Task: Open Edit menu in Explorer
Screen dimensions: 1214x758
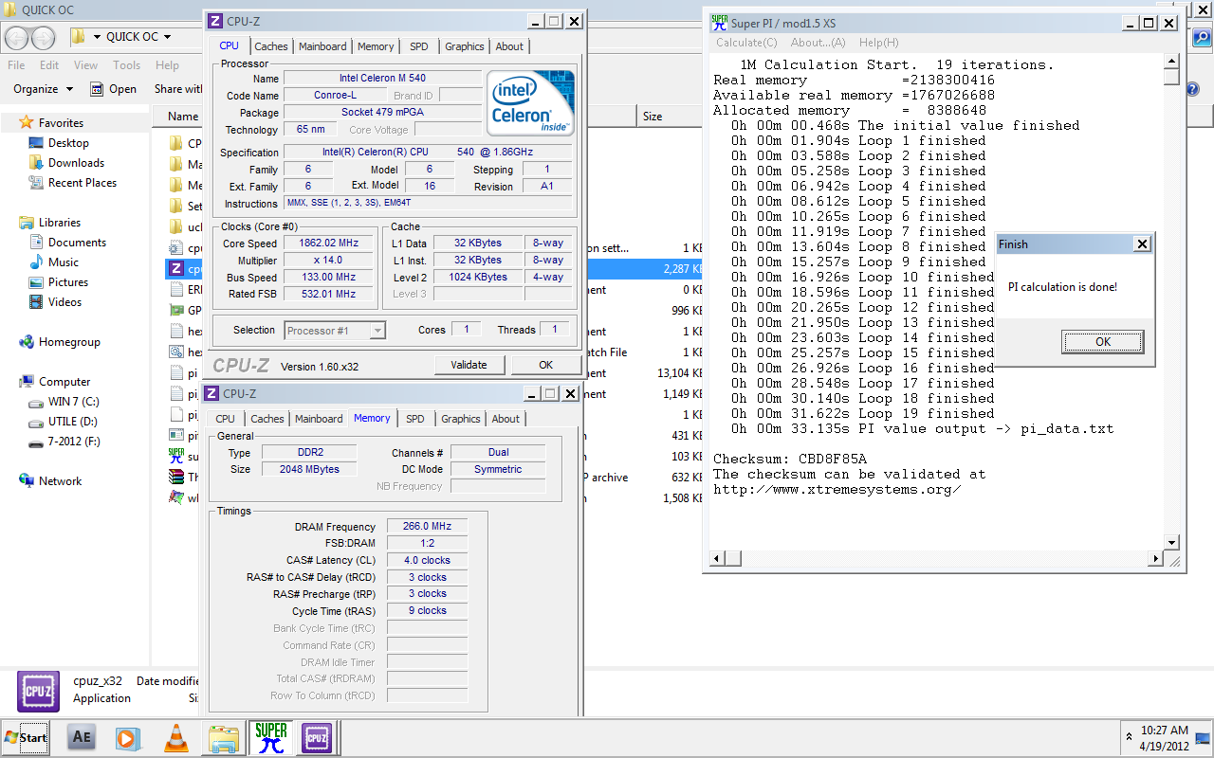Action: click(x=49, y=65)
